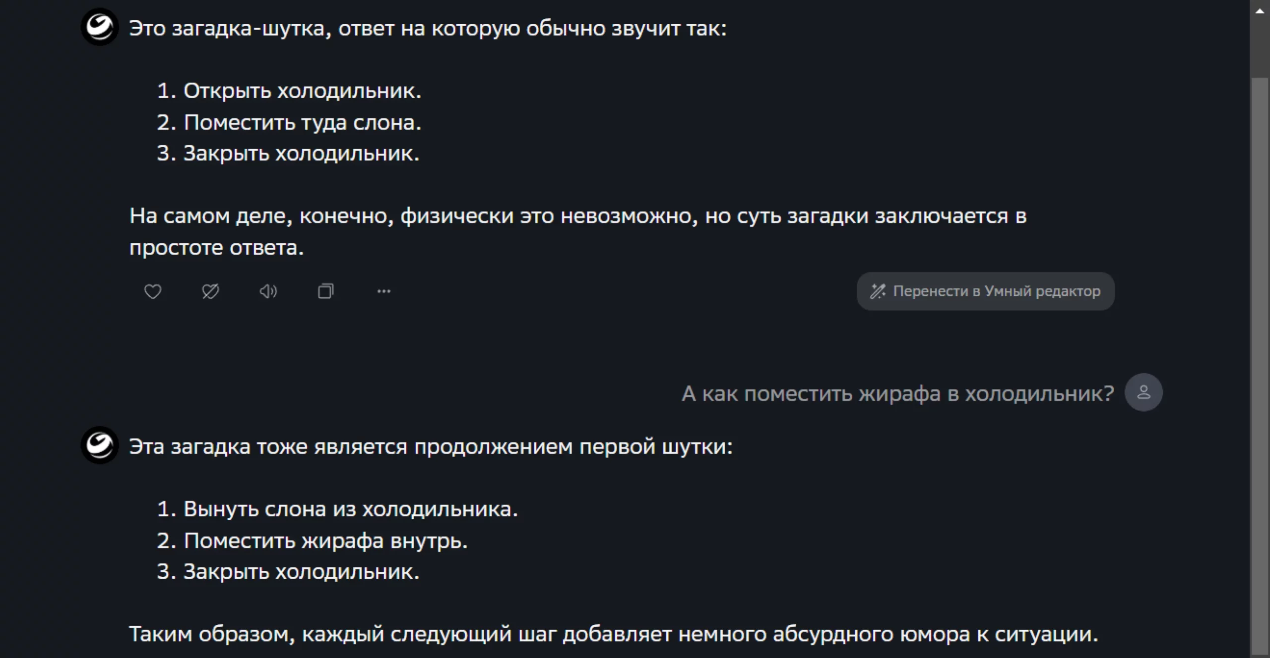Click list item "Открыть холодильник."
This screenshot has height=658, width=1270.
(302, 91)
